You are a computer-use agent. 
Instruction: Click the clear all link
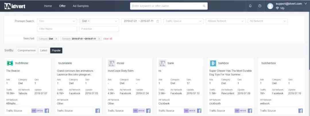[108, 39]
